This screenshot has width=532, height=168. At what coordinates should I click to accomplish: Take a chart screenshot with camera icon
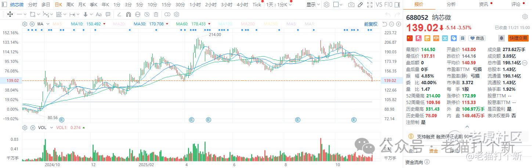coord(351,5)
